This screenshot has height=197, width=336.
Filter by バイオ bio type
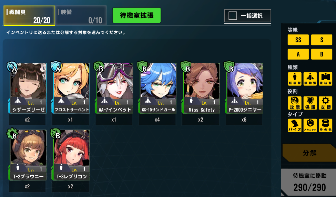(x=294, y=125)
